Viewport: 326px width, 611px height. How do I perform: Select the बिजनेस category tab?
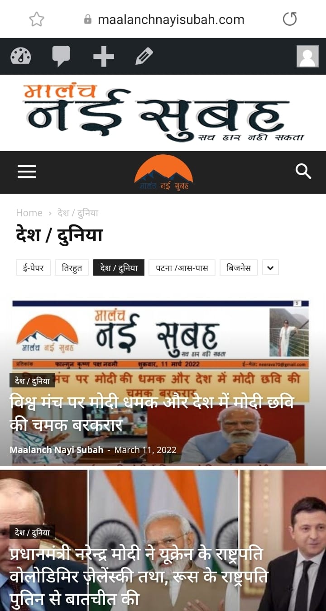tap(239, 267)
